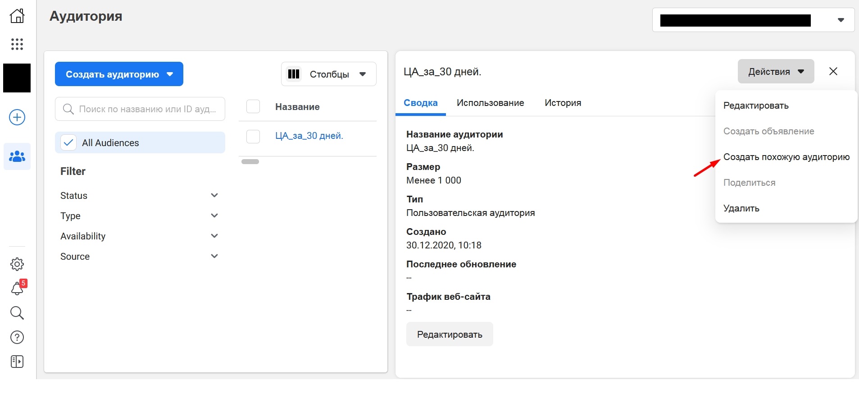Open the help question mark icon
The width and height of the screenshot is (859, 399).
point(17,337)
